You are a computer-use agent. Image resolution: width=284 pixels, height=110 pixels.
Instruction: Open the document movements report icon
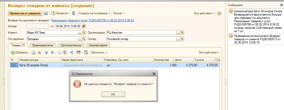coord(73,13)
